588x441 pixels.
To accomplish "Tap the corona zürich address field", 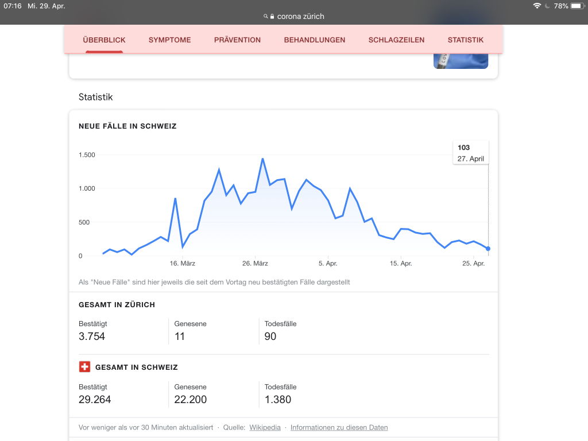I will [294, 17].
